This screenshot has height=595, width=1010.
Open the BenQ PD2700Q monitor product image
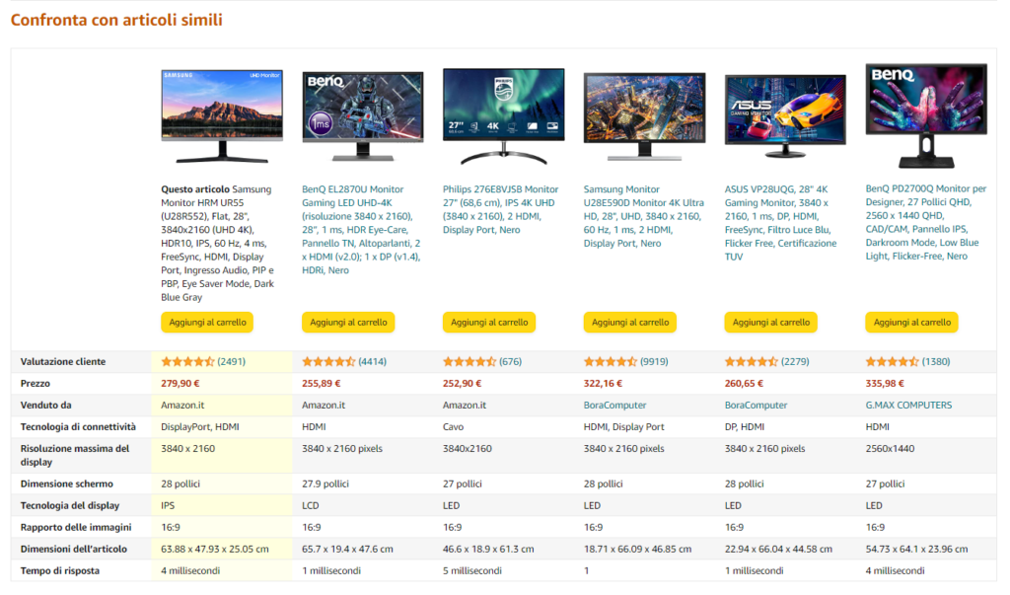pyautogui.click(x=926, y=116)
